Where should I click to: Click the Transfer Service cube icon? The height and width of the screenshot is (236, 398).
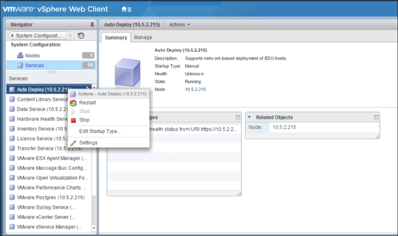pyautogui.click(x=12, y=148)
